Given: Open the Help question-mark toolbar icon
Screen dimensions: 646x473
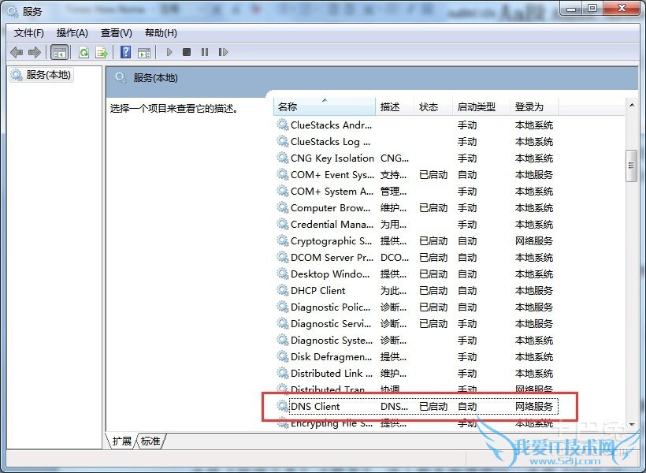Looking at the screenshot, I should pos(126,52).
